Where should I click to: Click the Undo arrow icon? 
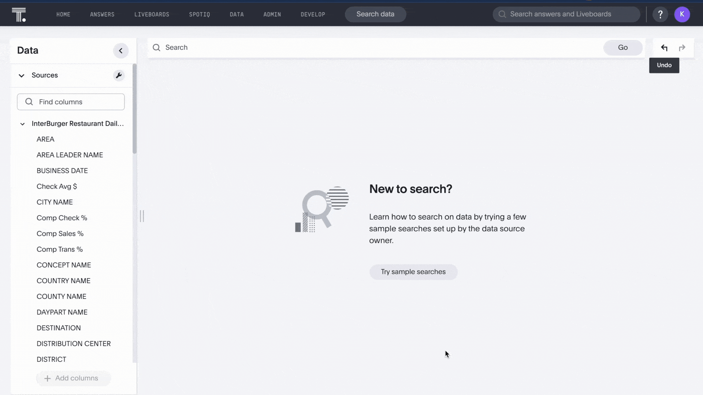coord(664,48)
